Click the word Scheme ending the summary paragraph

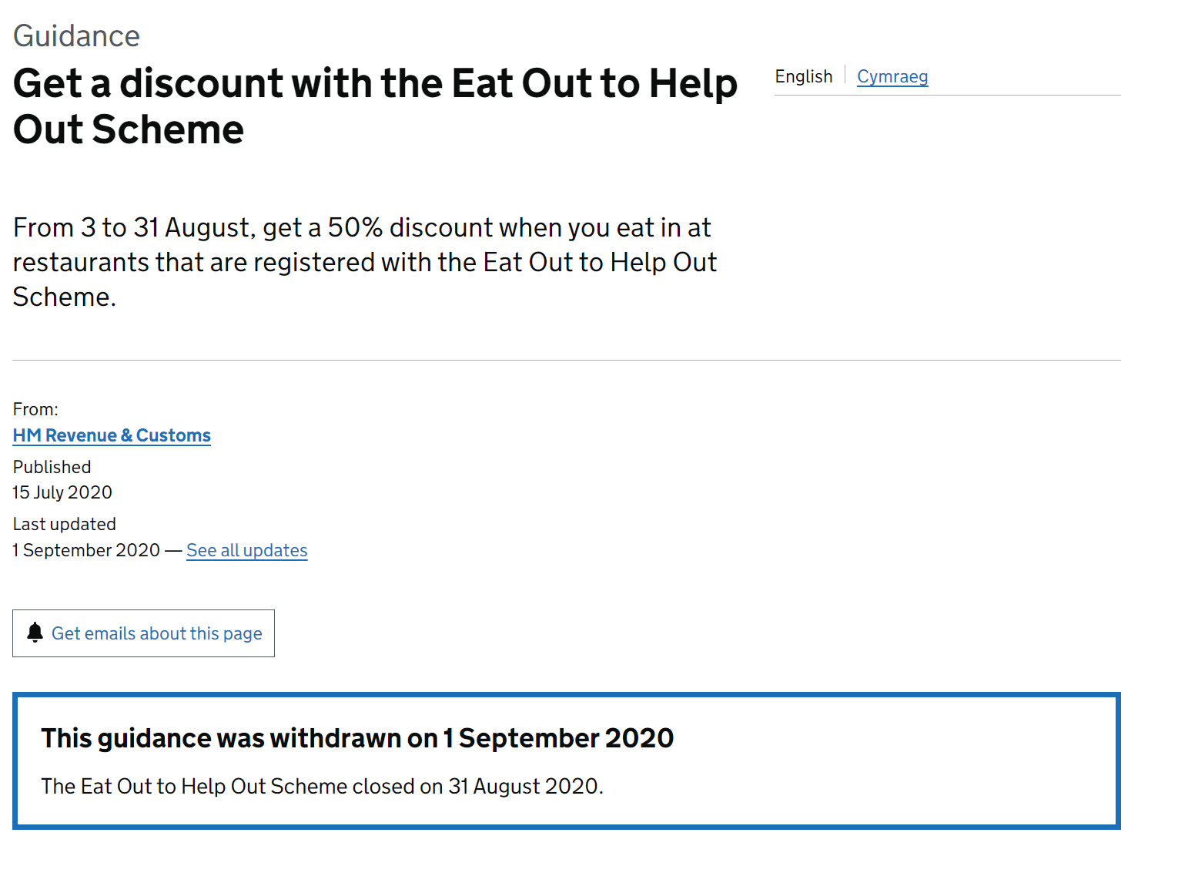[64, 297]
